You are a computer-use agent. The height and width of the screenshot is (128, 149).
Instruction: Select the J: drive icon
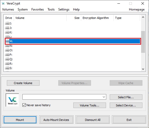[x=7, y=28]
